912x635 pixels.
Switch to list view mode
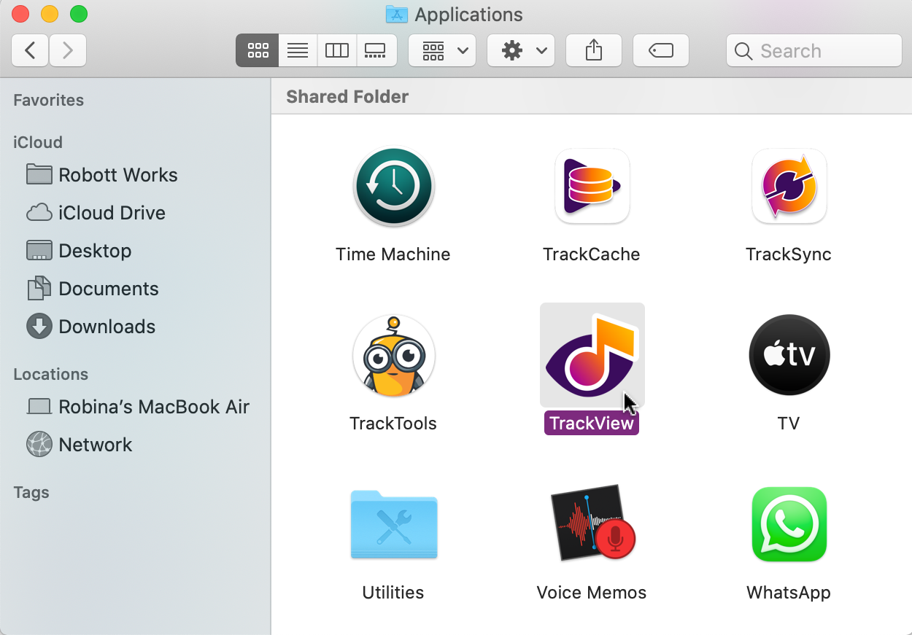(298, 51)
